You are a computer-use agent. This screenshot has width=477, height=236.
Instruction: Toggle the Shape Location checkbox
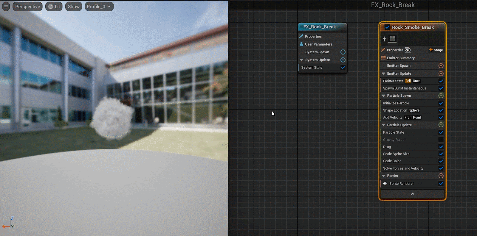point(441,110)
